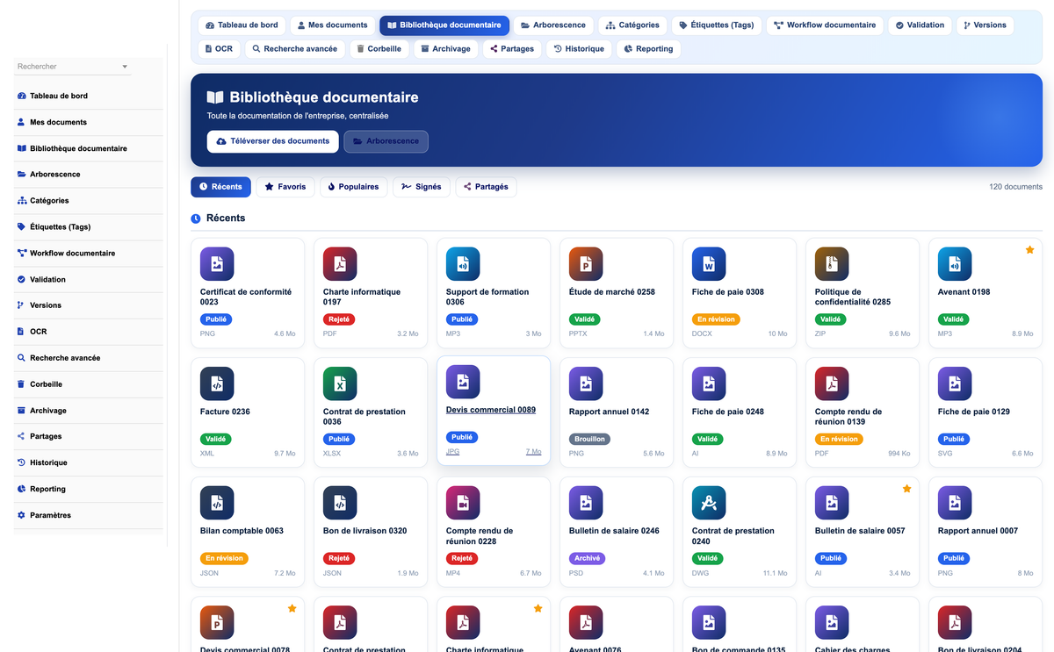Click the image icon of Rapport annuel 0007
This screenshot has height=652, width=1054.
pyautogui.click(x=955, y=503)
